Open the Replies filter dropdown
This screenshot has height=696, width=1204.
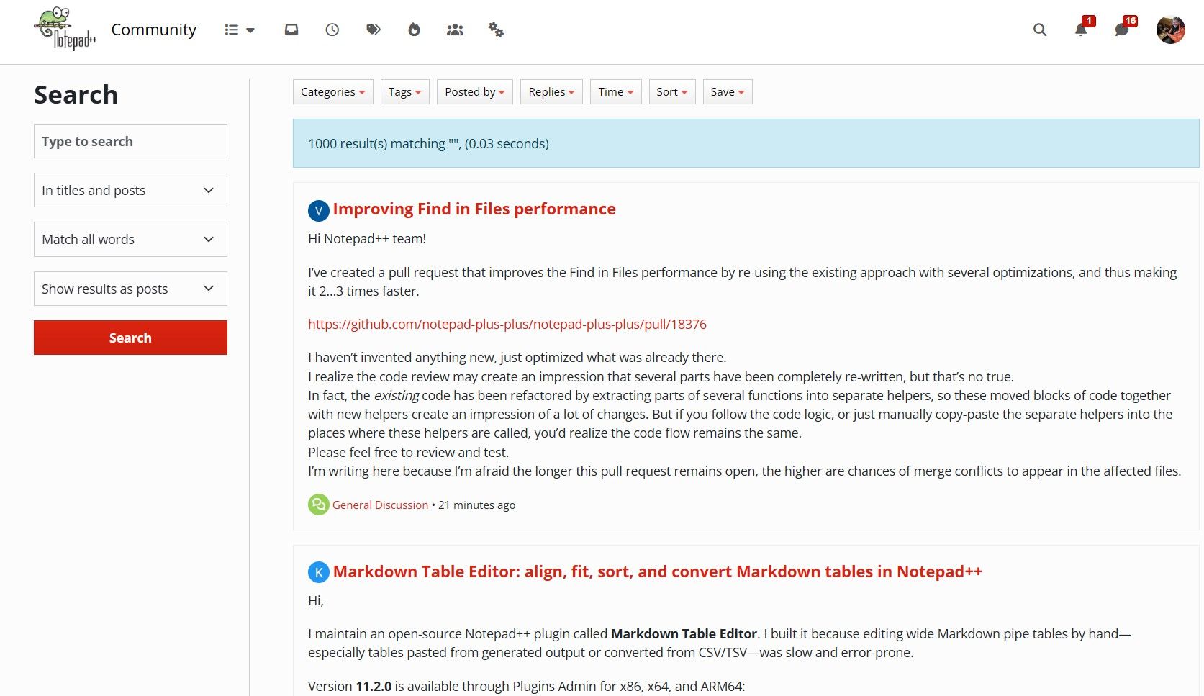(x=551, y=92)
